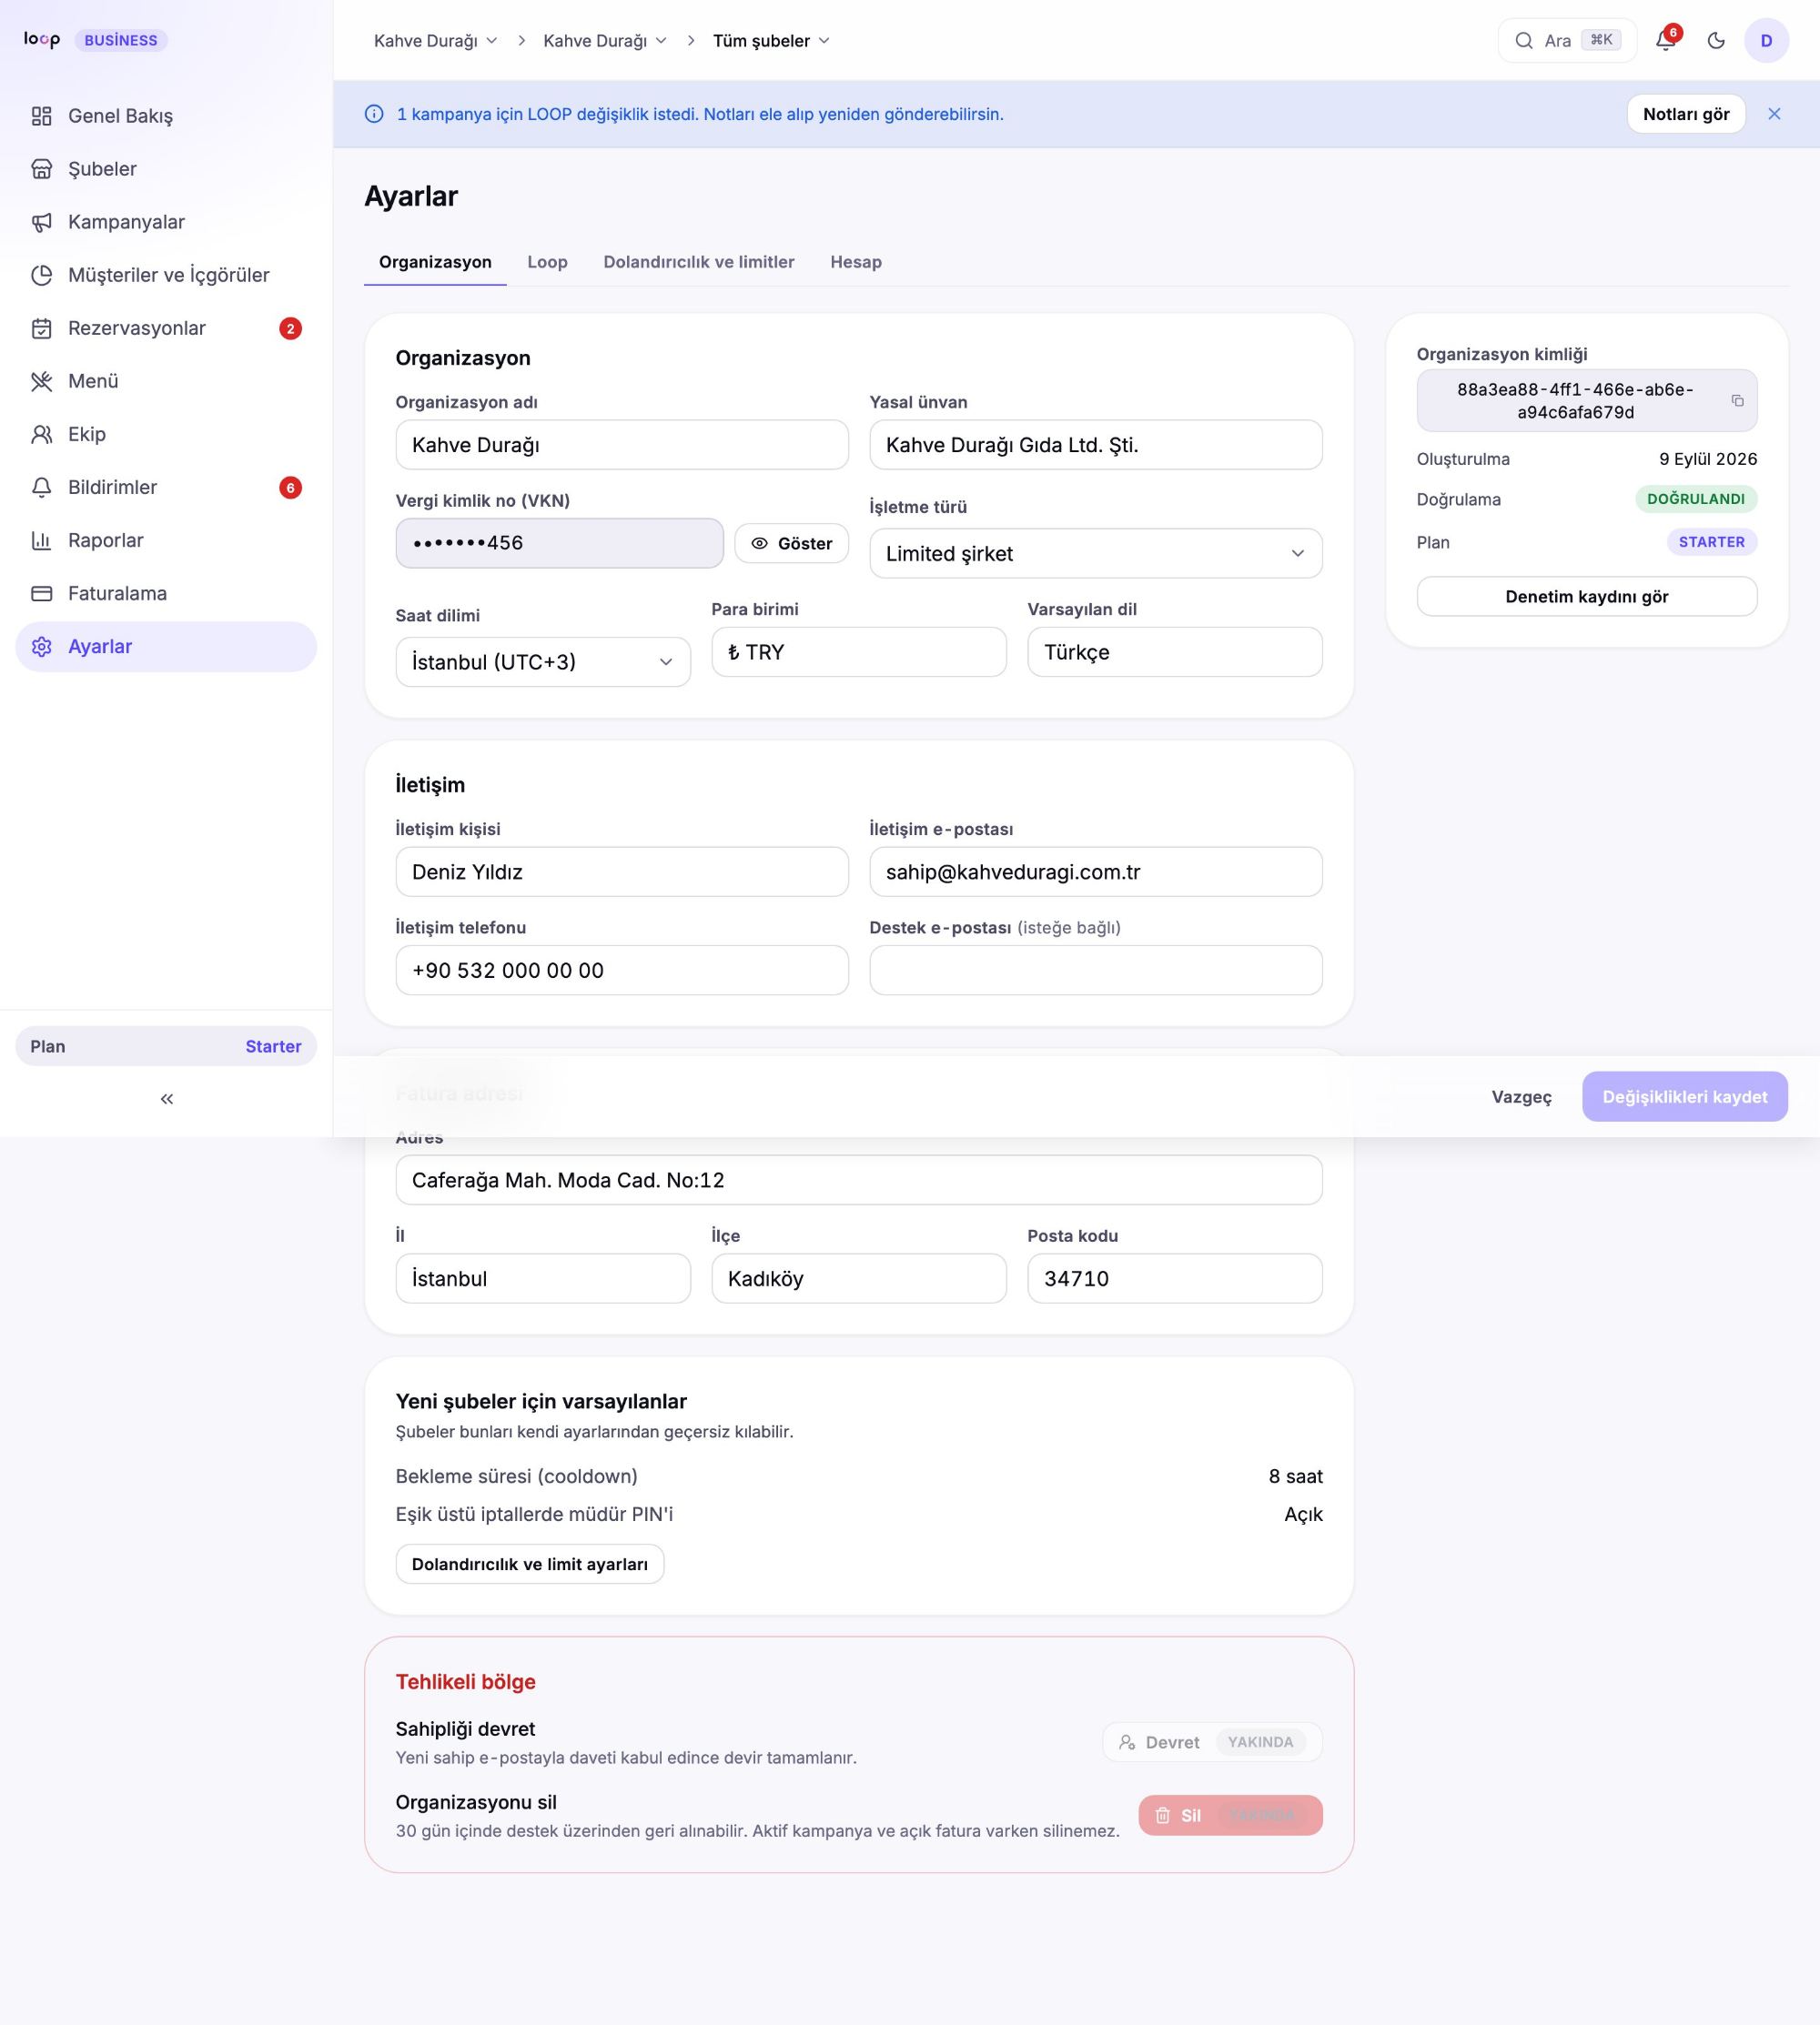Click the İl field
This screenshot has height=2025, width=1820.
pos(543,1278)
